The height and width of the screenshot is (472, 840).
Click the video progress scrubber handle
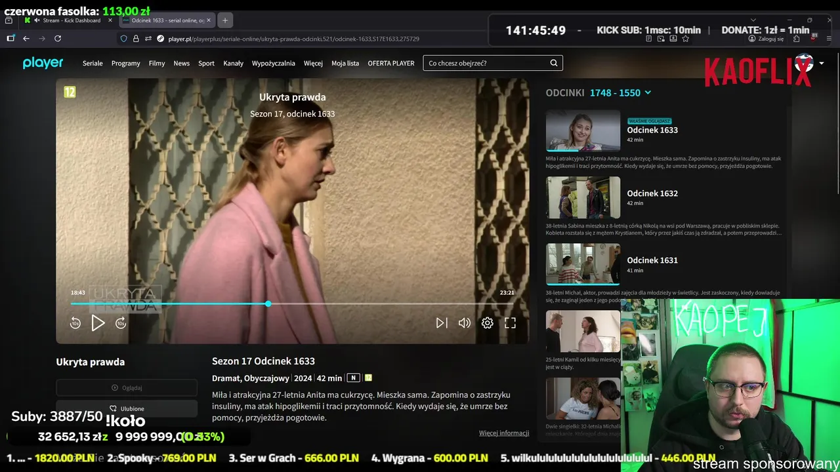tap(268, 304)
